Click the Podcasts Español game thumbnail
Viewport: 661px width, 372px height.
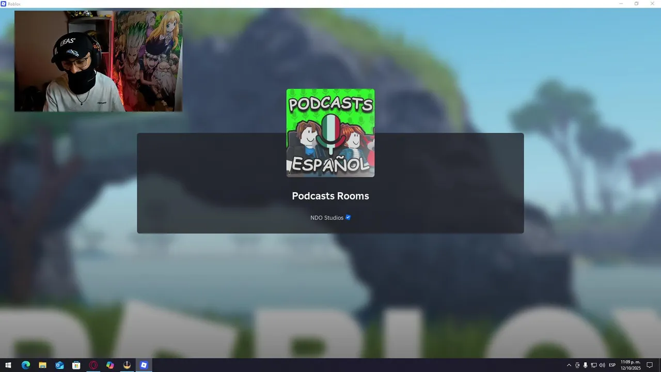pyautogui.click(x=330, y=133)
